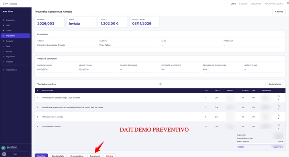Viewport: 289px width, 157px height.
Task: Delete the Affiancamento in azienda row
Action: point(279,119)
